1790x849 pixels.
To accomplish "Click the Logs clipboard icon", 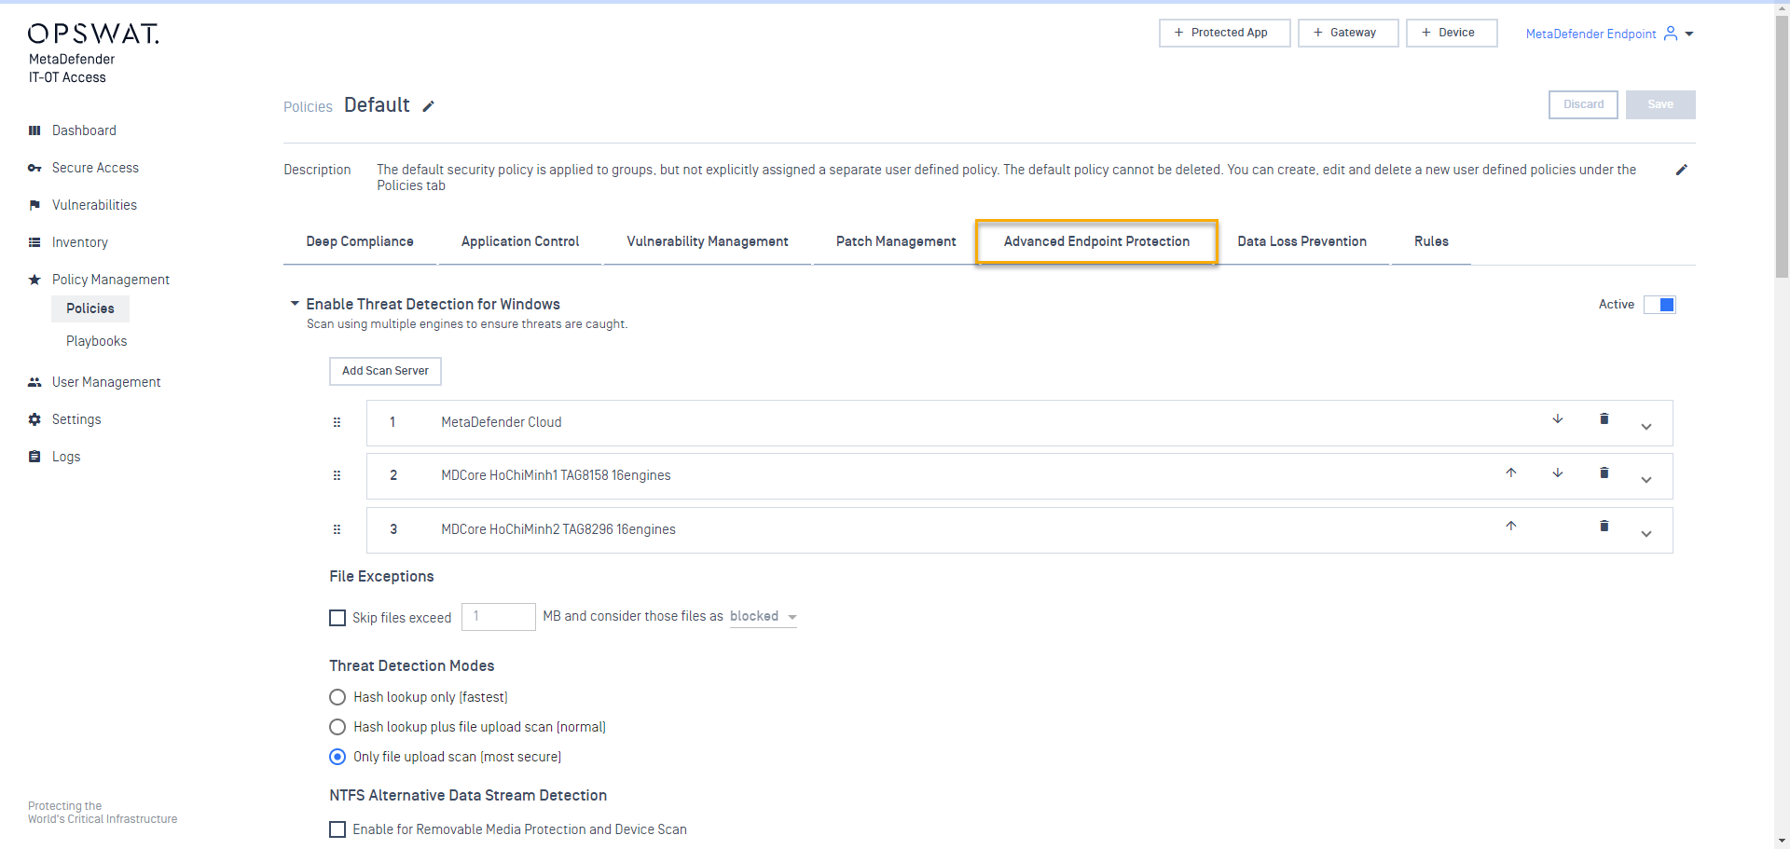I will point(34,457).
